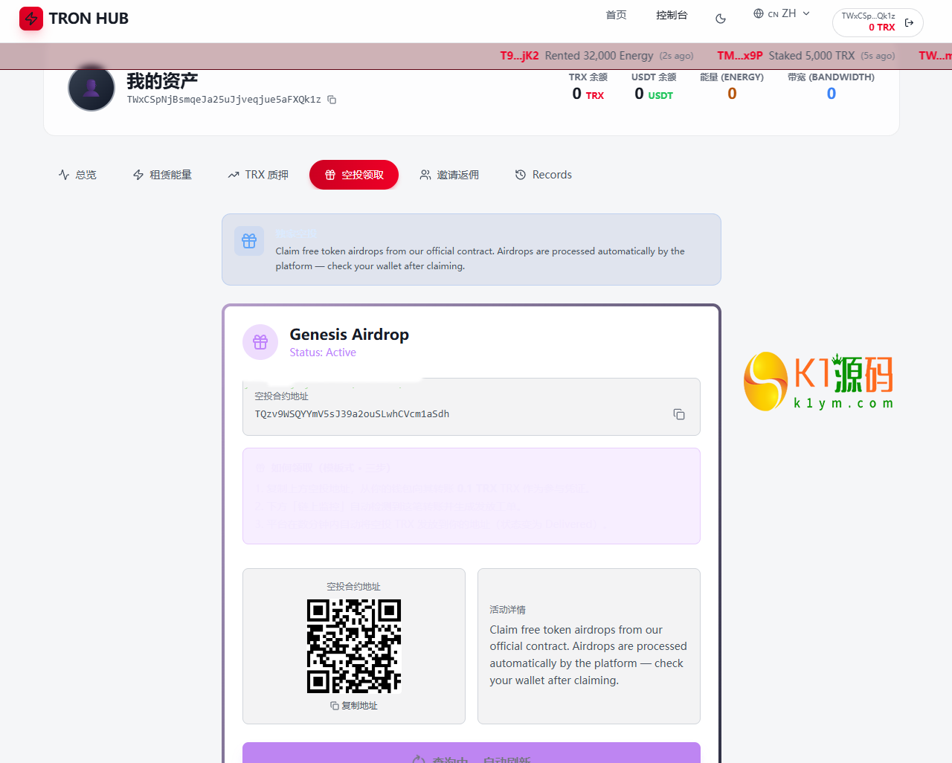Copy wallet address under 我的资产
Image resolution: width=952 pixels, height=763 pixels.
pyautogui.click(x=332, y=100)
